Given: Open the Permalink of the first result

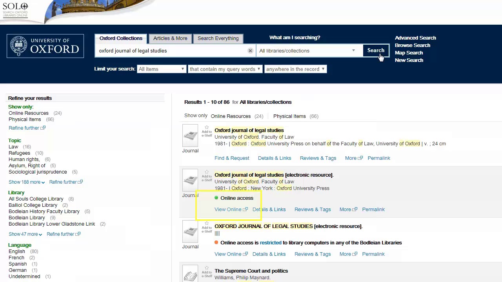Looking at the screenshot, I should pyautogui.click(x=379, y=158).
